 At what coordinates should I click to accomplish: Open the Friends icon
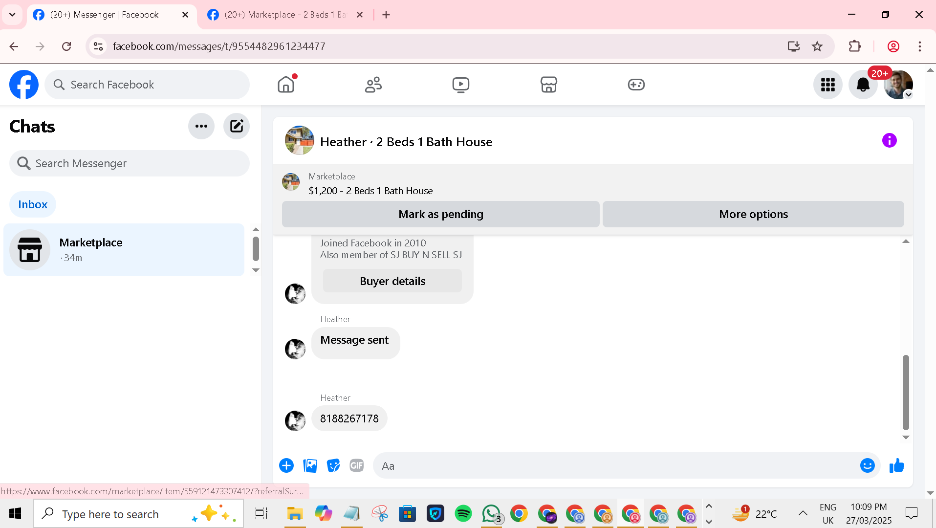(x=373, y=85)
